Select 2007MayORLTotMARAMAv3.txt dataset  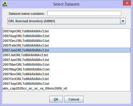click(x=66, y=69)
